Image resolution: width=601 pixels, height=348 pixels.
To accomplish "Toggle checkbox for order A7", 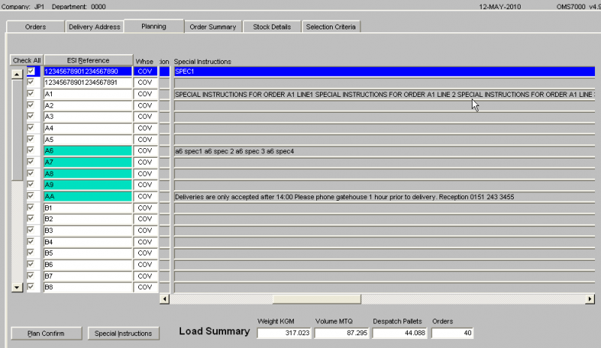I will (31, 162).
